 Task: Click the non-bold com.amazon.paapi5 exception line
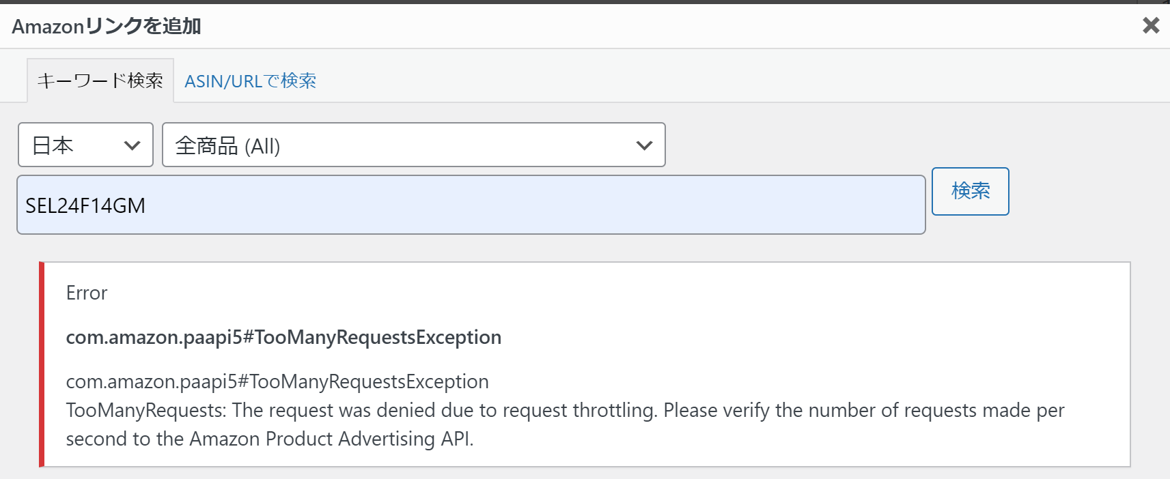tap(277, 381)
